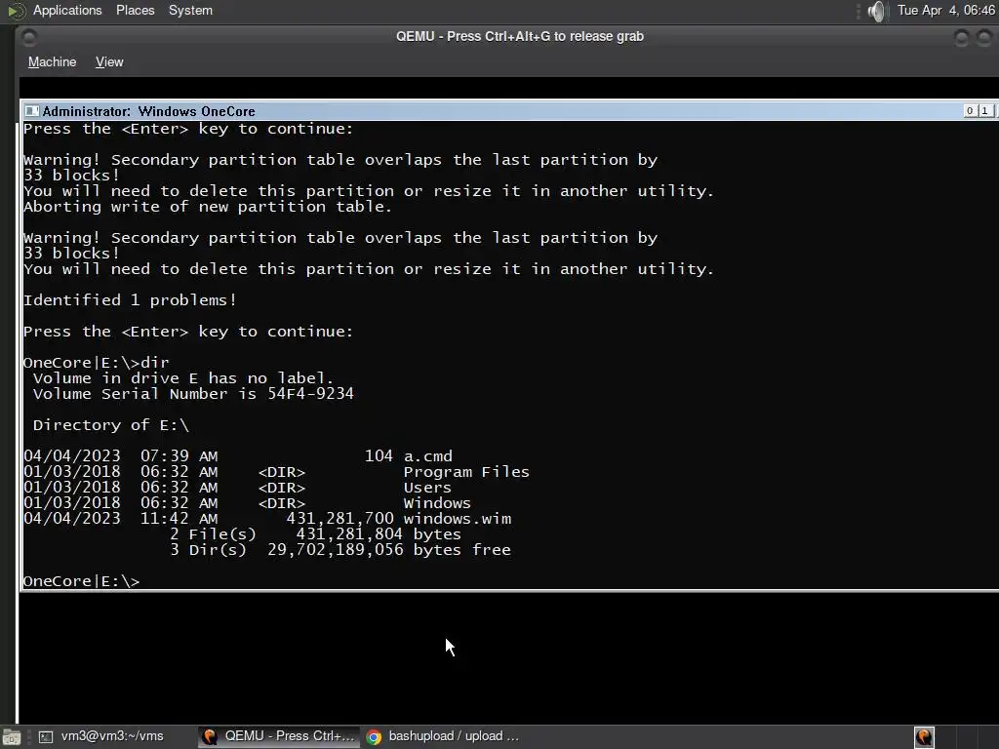Screen dimensions: 999x749
Task: Click the final empty OneCore|E:\> prompt
Action: tap(82, 581)
